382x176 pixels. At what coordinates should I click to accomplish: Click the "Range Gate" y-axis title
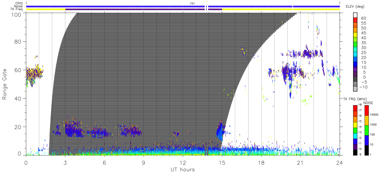[x=5, y=84]
